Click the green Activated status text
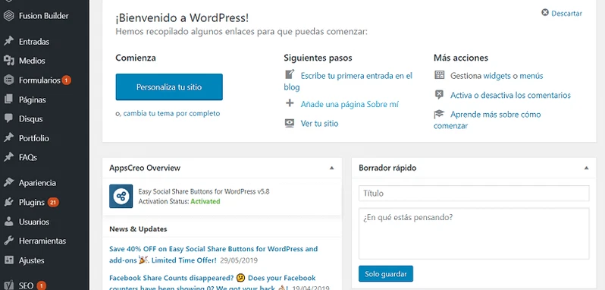 (x=205, y=201)
